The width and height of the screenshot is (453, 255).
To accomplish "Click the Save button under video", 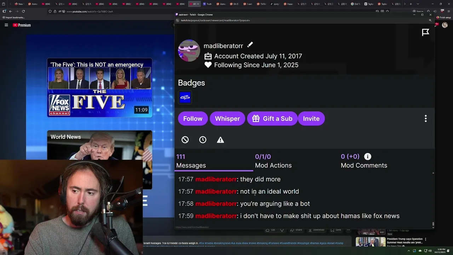I will pos(336,230).
